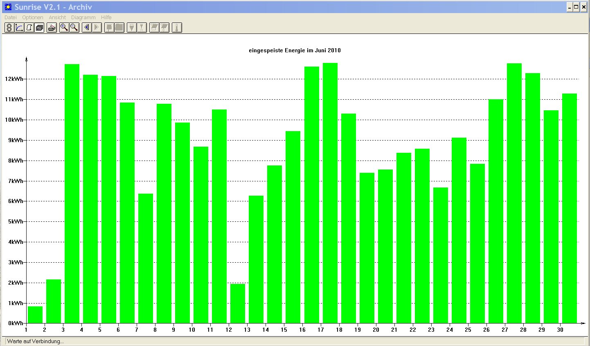Viewport: 590px width, 346px height.
Task: Click the 6kWh y-axis label
Action: (x=16, y=201)
